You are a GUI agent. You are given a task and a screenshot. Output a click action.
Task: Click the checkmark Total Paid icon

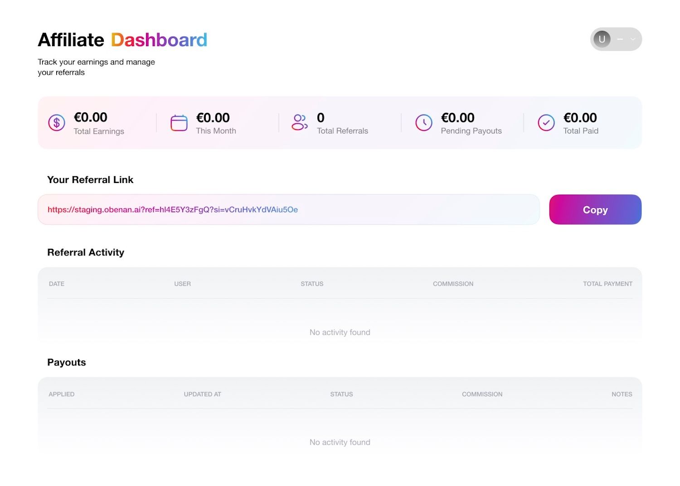point(546,123)
